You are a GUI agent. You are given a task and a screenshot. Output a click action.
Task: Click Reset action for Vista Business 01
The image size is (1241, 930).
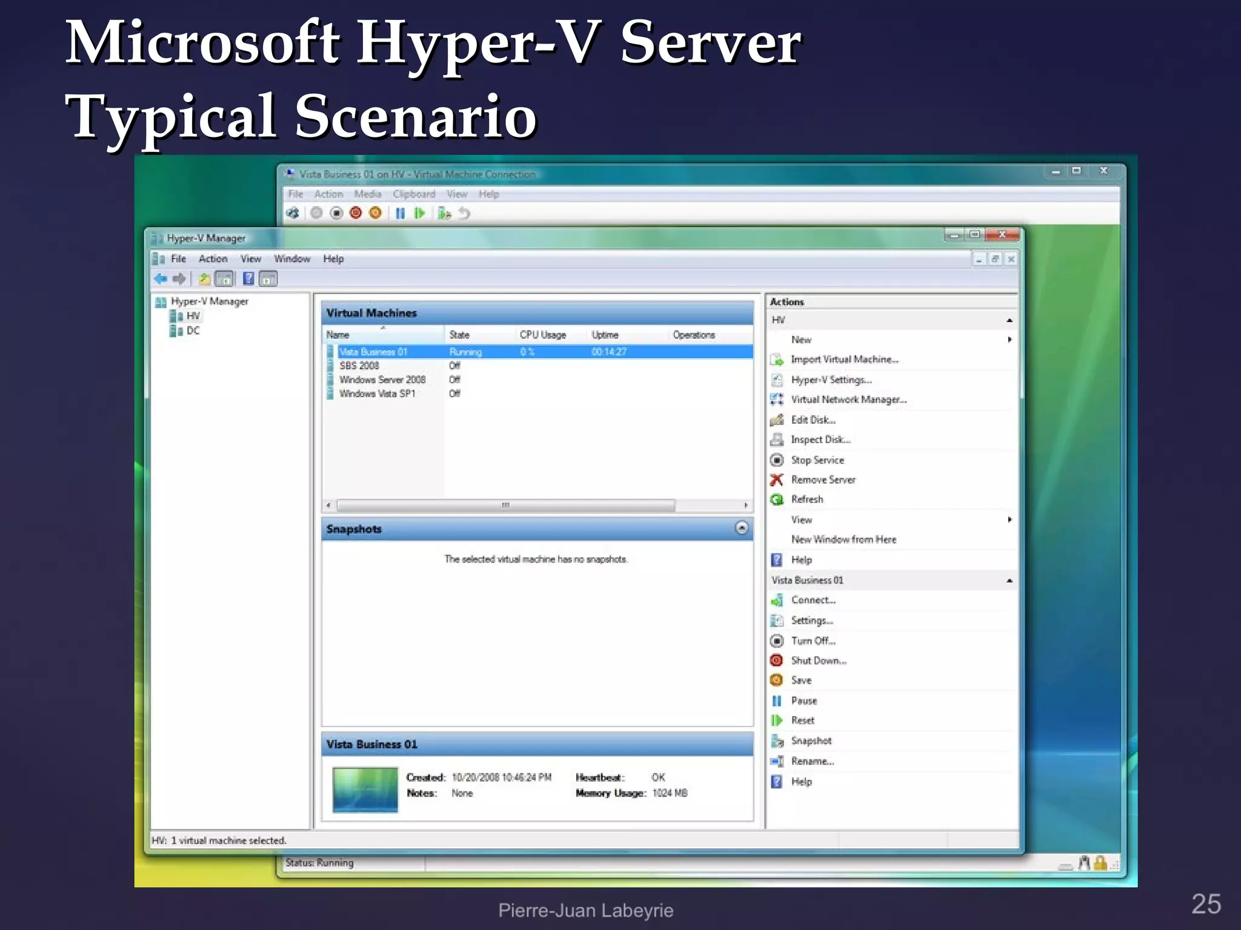(x=803, y=721)
